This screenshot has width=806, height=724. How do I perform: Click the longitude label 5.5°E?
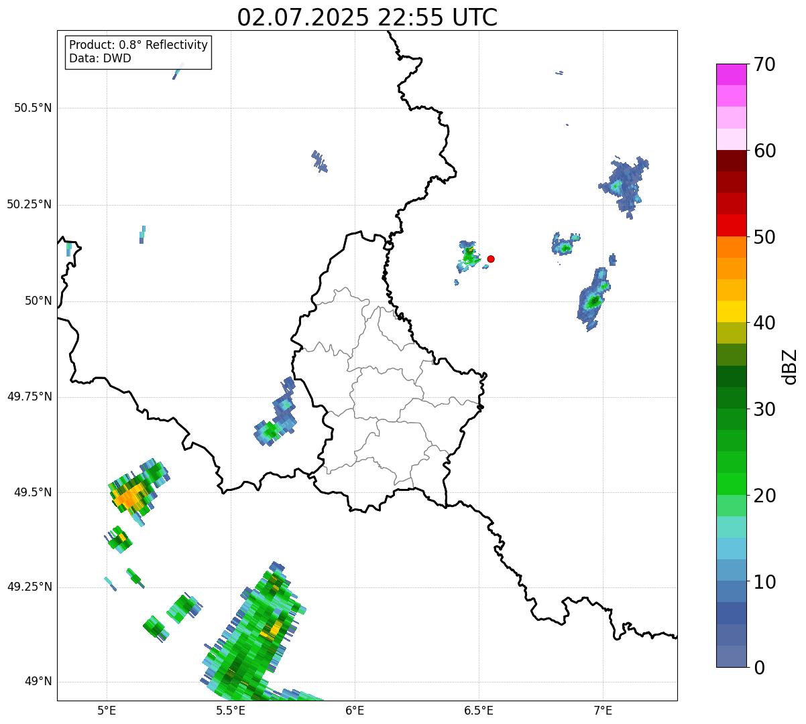231,710
